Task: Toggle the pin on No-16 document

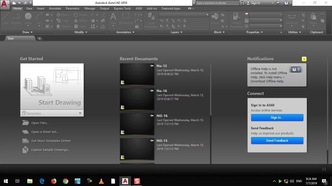Action: pos(152,91)
